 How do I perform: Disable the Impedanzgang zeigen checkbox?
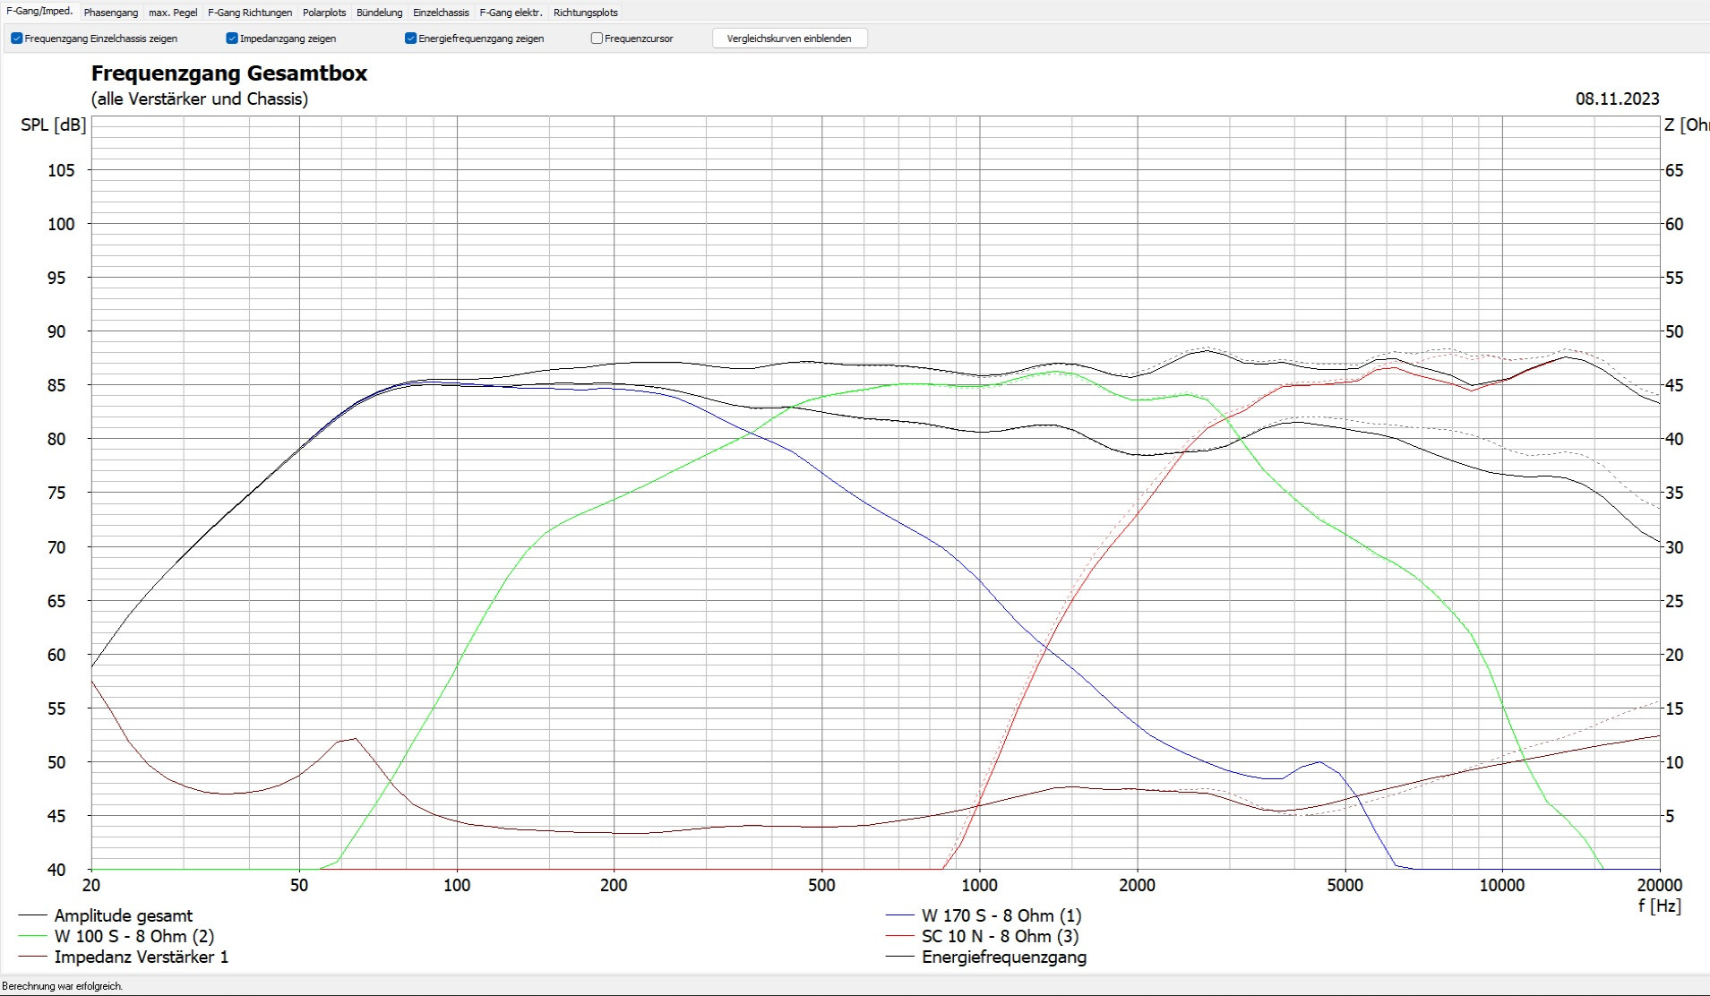coord(232,39)
